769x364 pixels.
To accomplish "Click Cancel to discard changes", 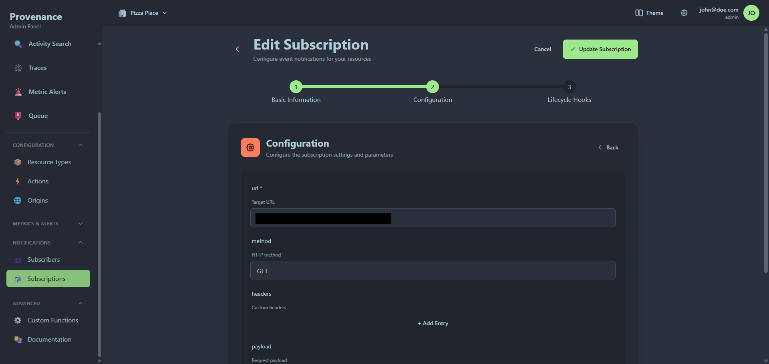I will [x=542, y=49].
